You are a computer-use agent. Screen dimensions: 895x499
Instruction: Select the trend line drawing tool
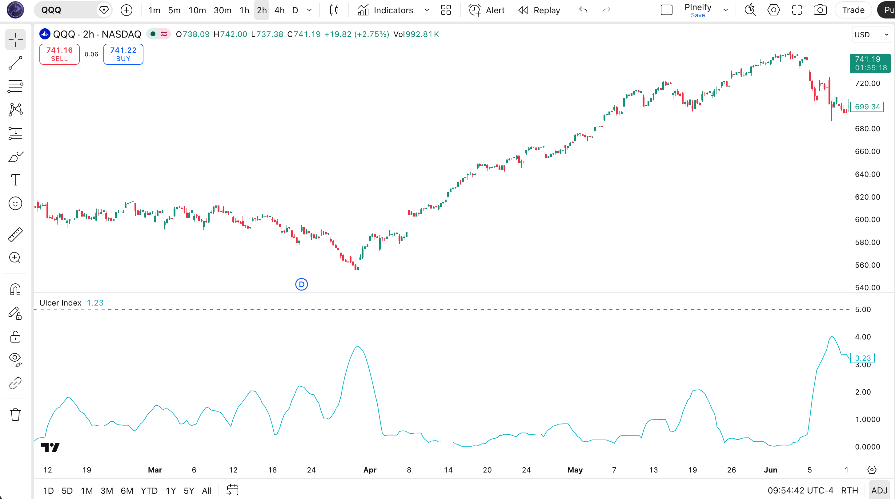pyautogui.click(x=15, y=63)
